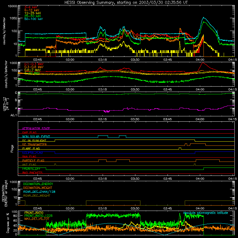
Task: Click the Flags y-axis title
Action: point(12,148)
